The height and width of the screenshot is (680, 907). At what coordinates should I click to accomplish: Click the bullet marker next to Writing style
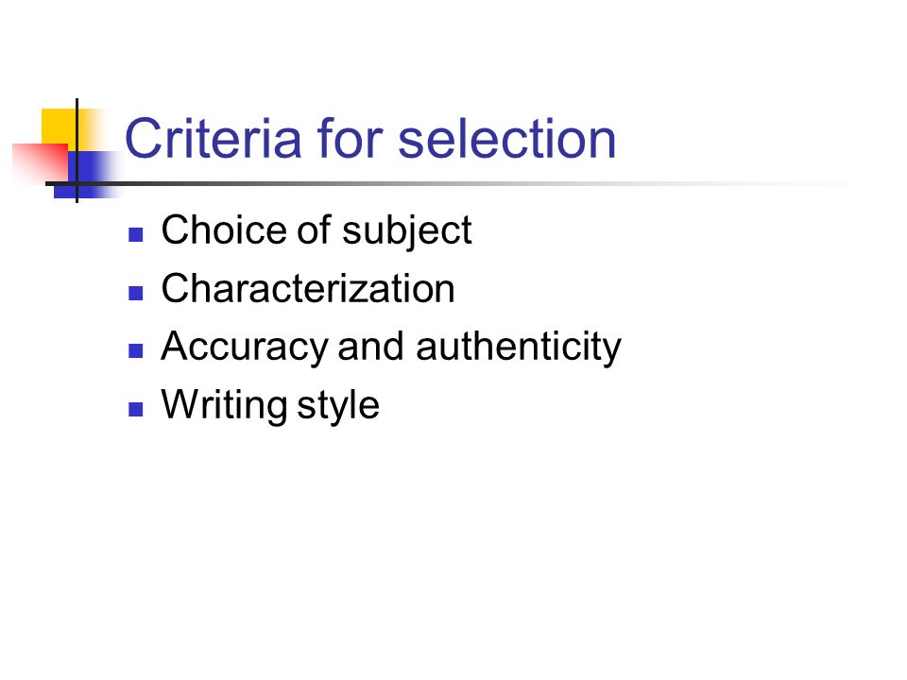tap(135, 409)
